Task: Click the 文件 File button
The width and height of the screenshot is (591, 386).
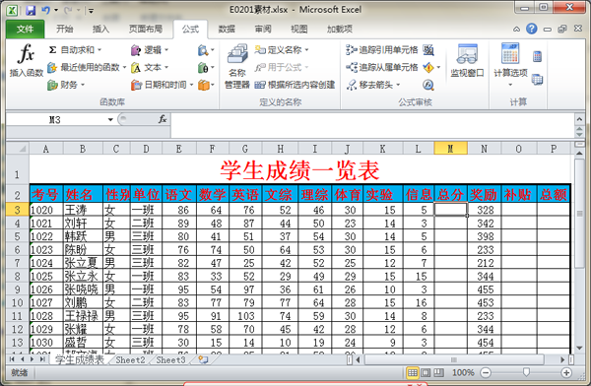Action: click(26, 29)
